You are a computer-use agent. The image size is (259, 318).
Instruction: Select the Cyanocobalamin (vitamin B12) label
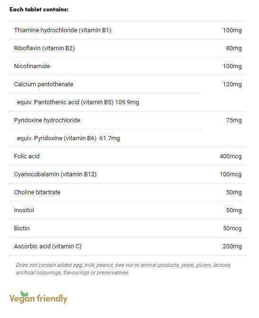click(x=55, y=174)
